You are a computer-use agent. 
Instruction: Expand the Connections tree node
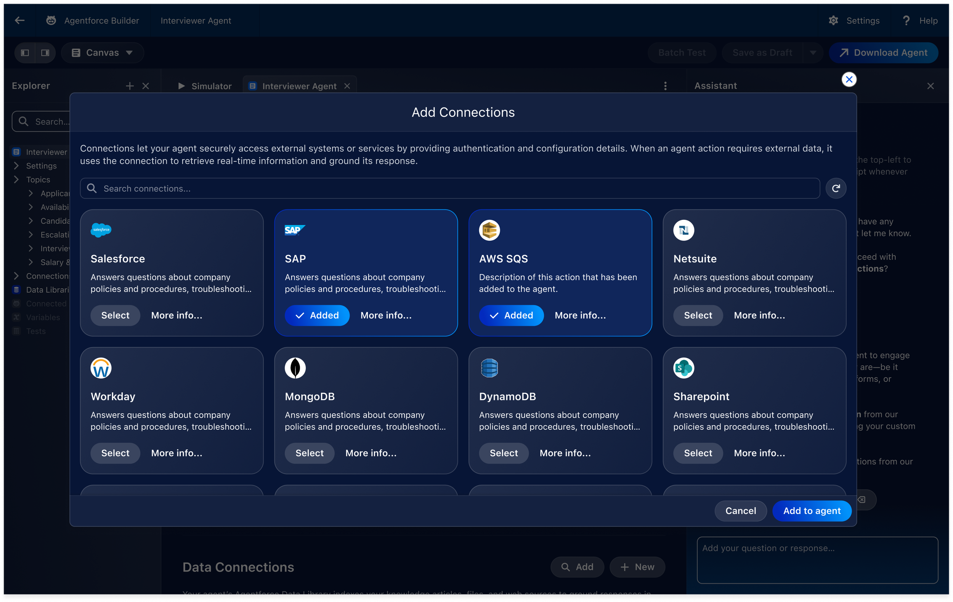16,276
